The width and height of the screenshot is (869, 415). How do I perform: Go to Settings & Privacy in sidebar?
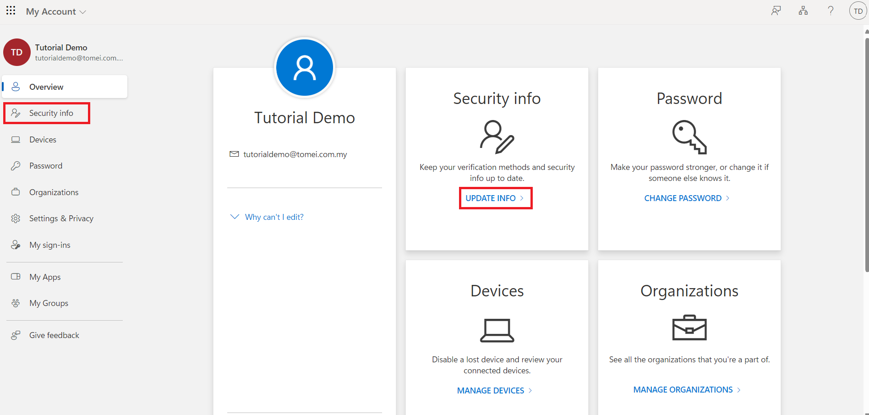coord(61,218)
